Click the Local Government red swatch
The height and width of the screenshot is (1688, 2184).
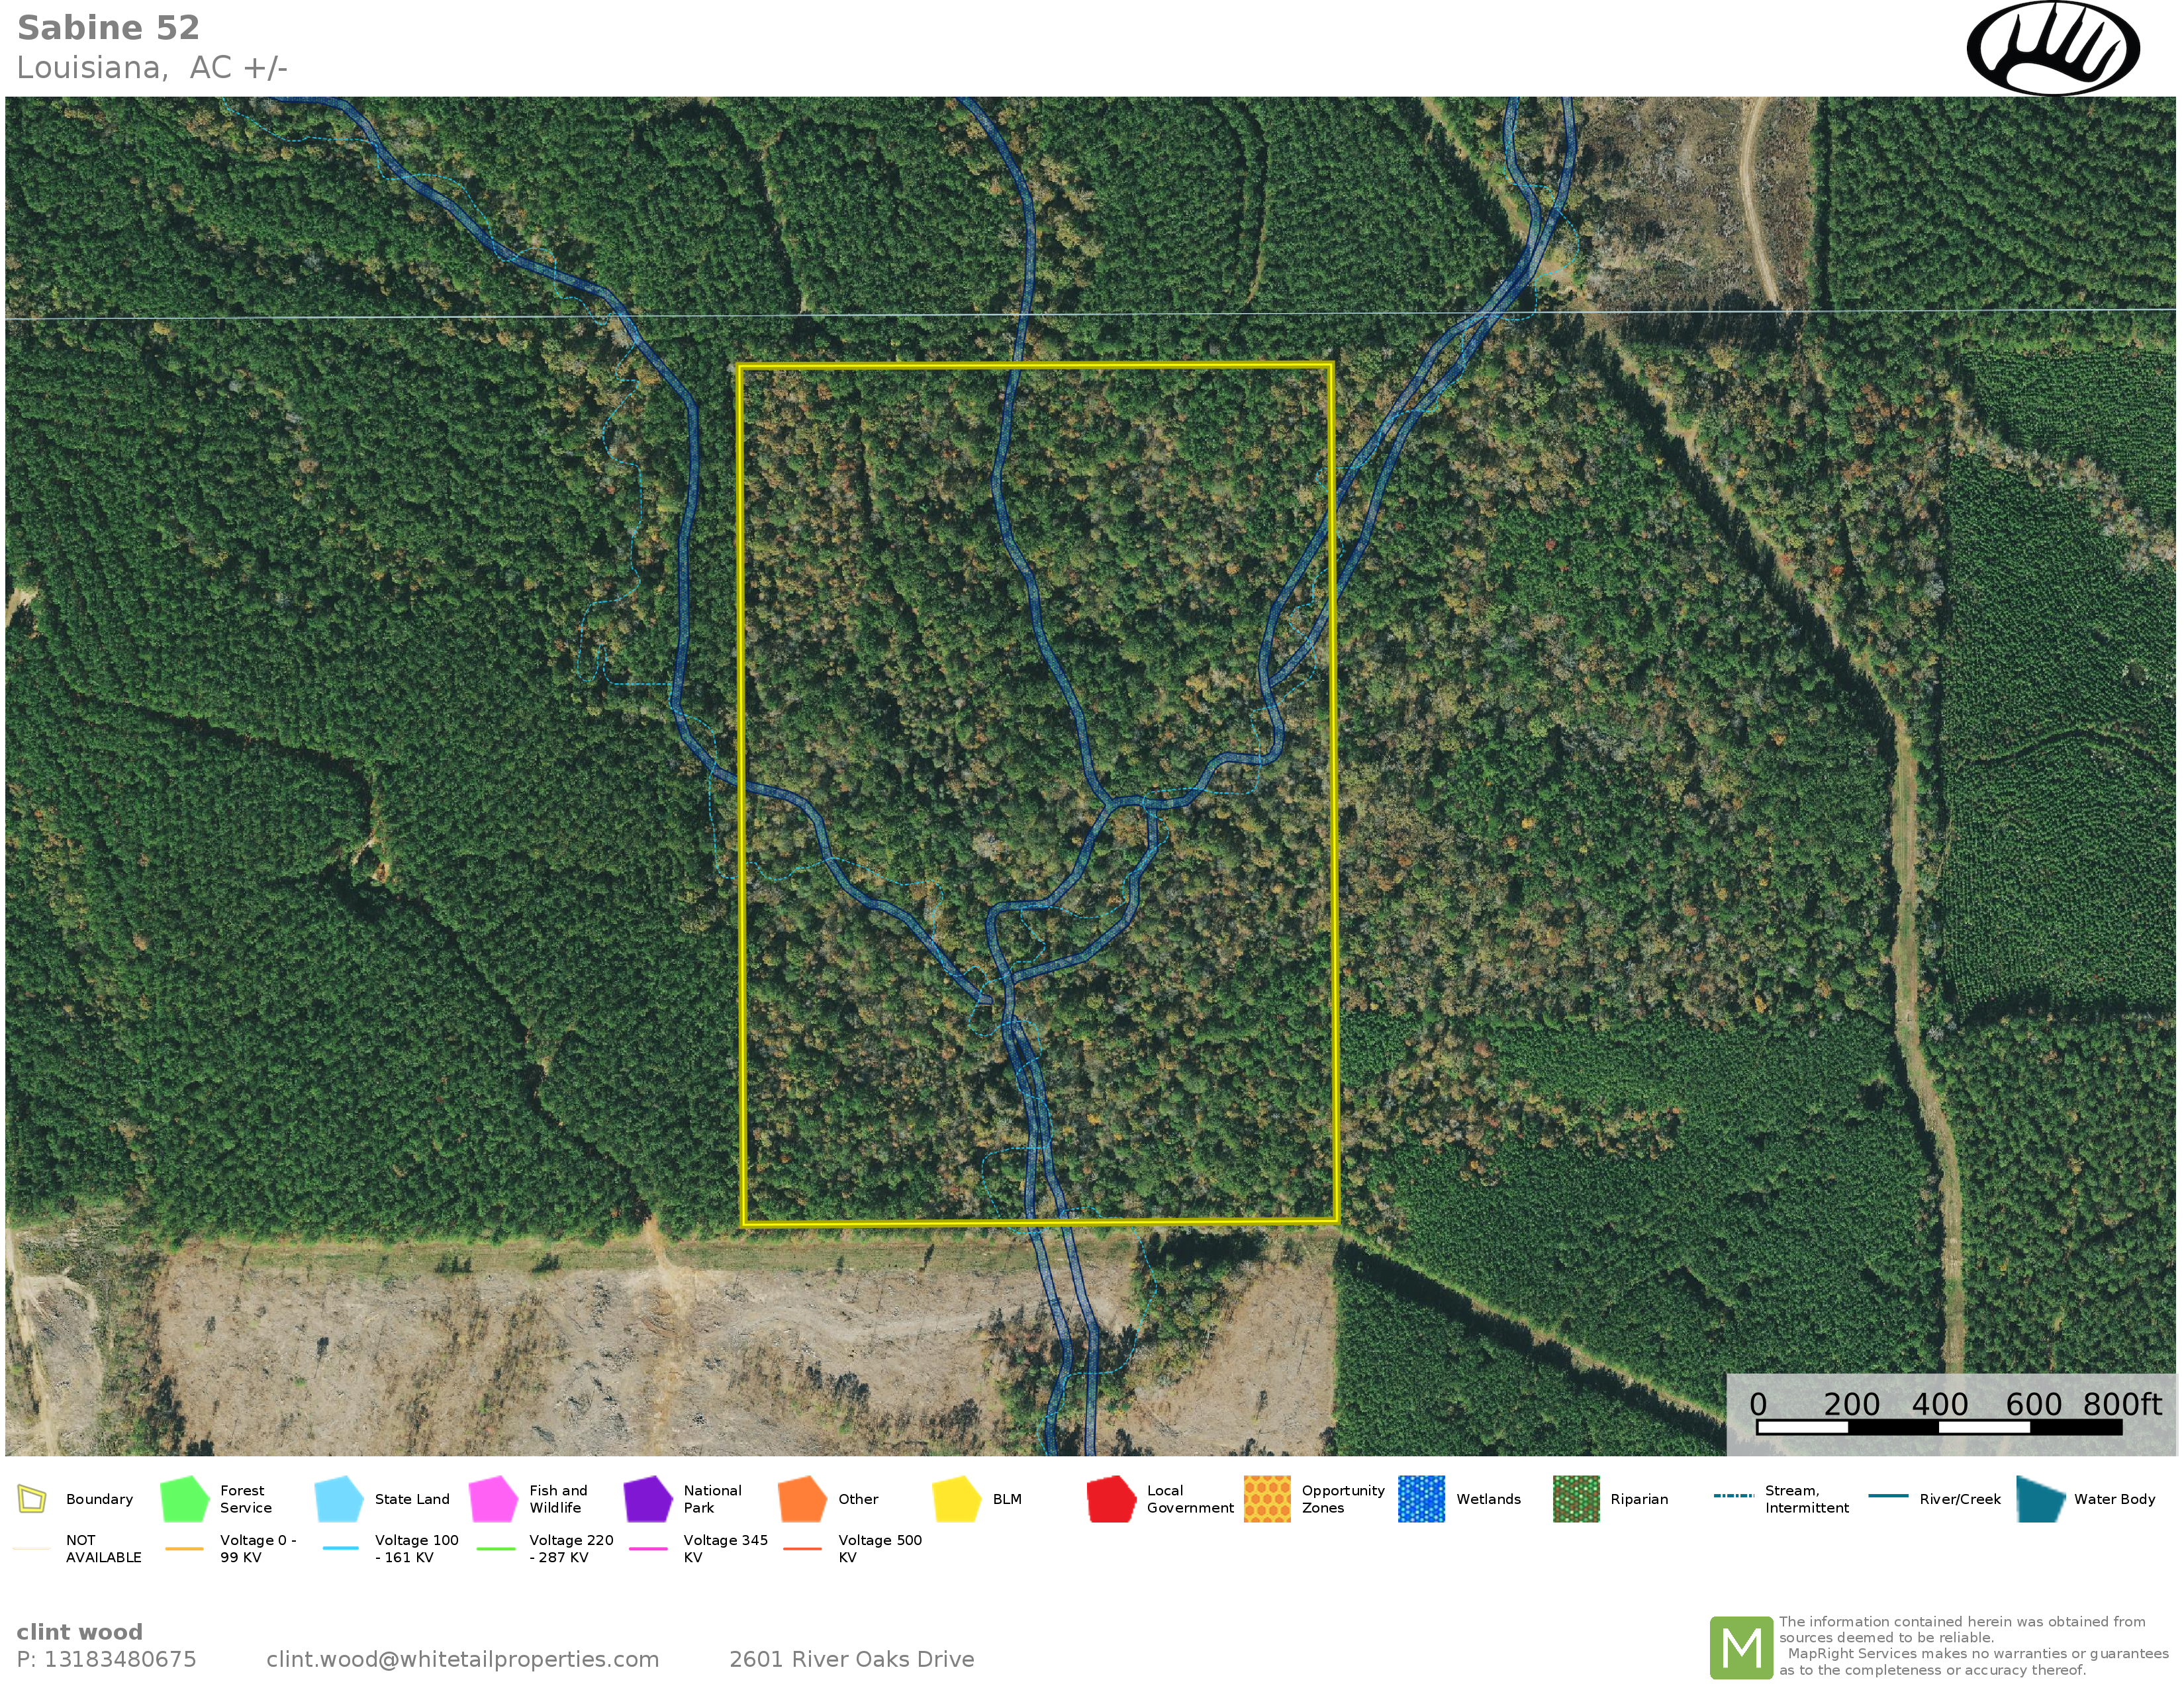(x=1111, y=1499)
